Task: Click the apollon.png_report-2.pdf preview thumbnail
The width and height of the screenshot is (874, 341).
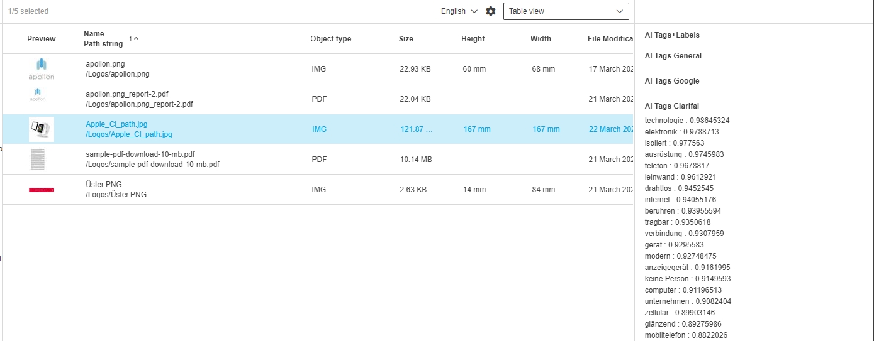Action: pos(38,95)
